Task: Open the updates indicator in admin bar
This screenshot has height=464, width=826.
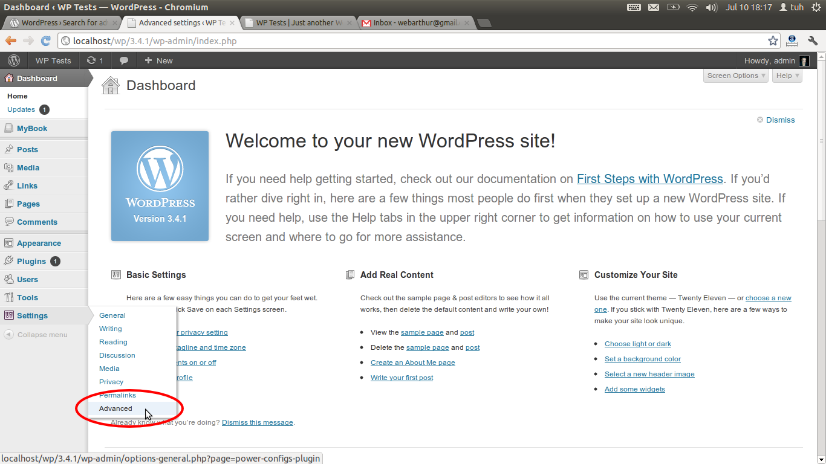Action: coord(95,60)
